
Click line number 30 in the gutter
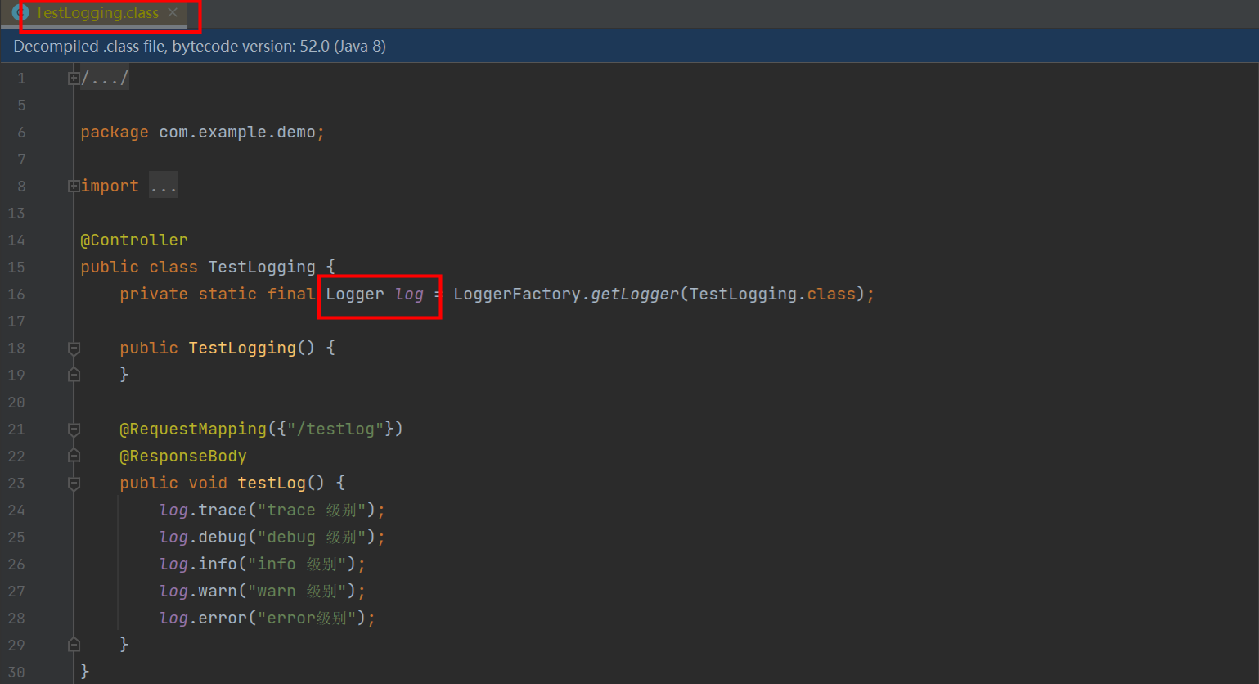pos(16,673)
